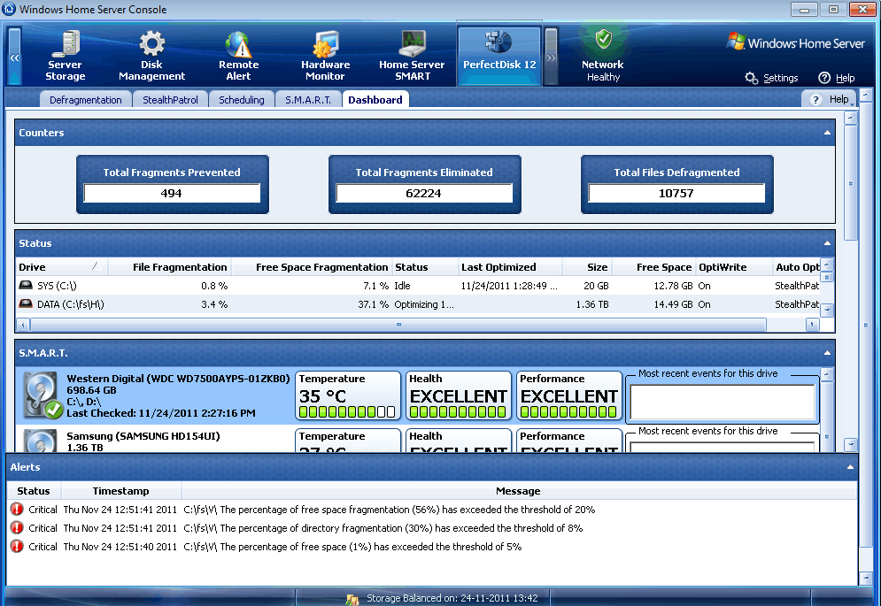Sort by Last Optimized column

pyautogui.click(x=510, y=267)
